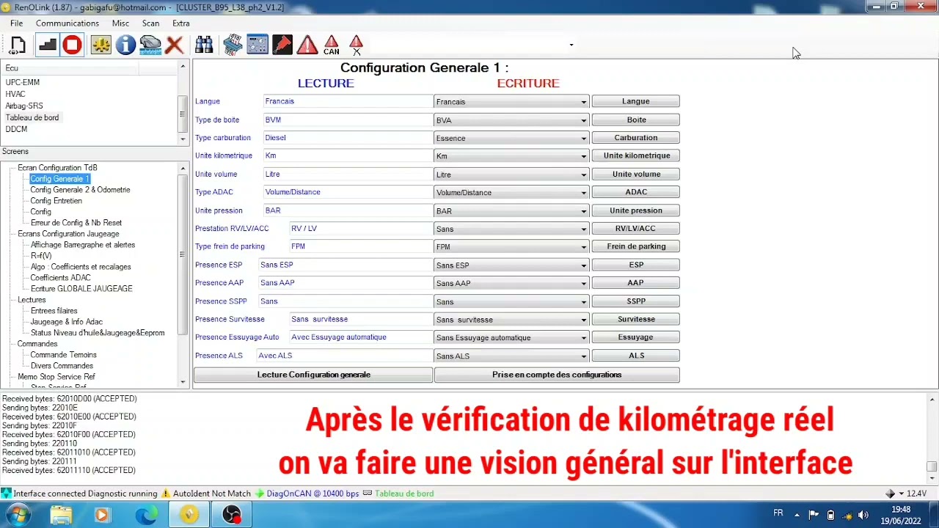Click the RenOLink taskbar icon

coord(189,516)
